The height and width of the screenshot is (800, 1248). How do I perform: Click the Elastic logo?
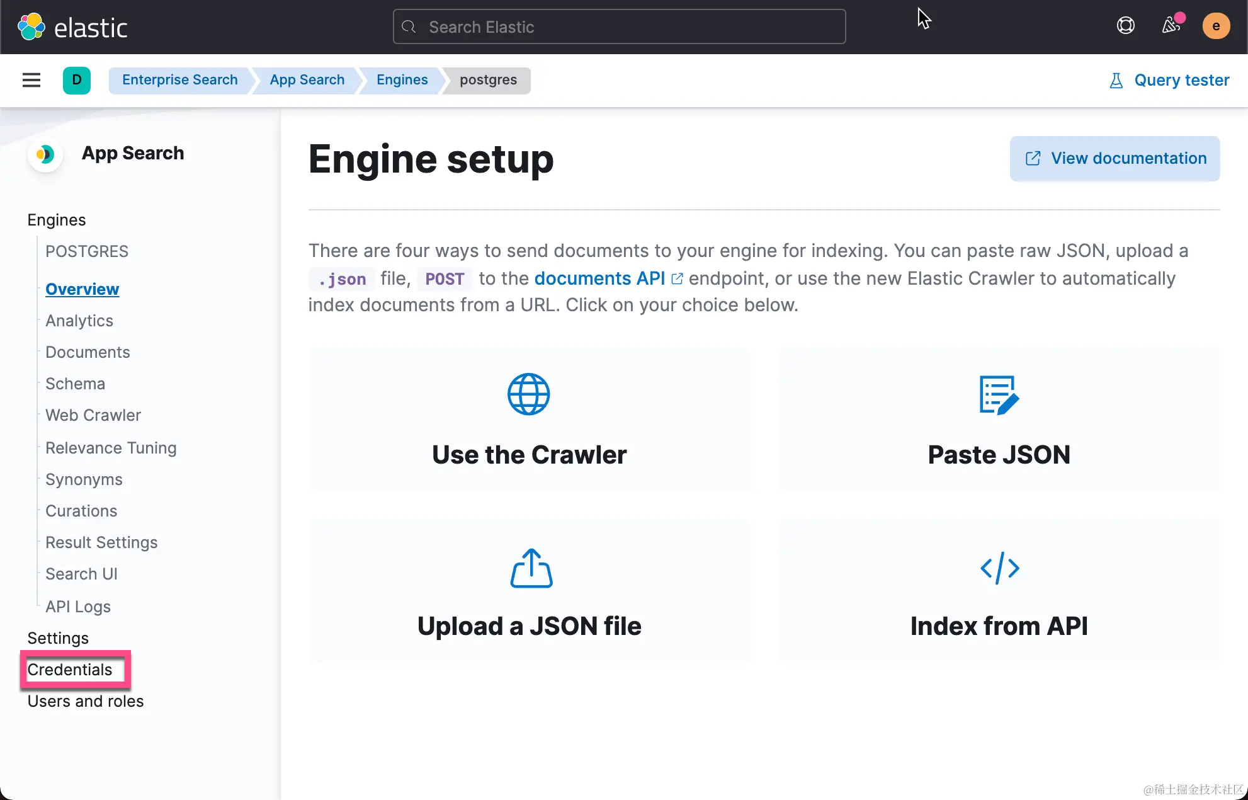coord(72,27)
